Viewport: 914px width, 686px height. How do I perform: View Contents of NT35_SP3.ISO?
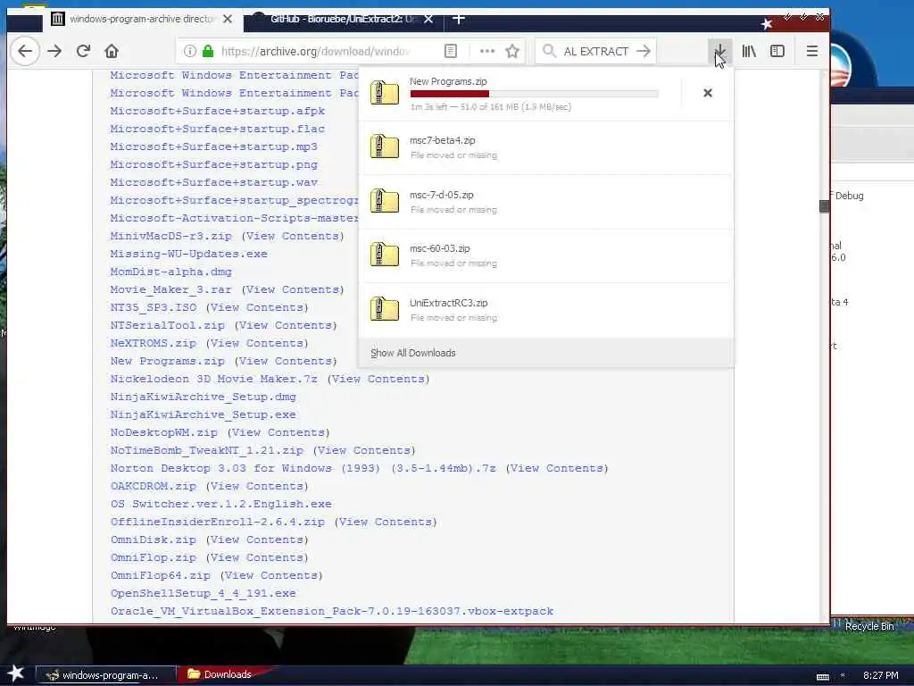coord(257,307)
